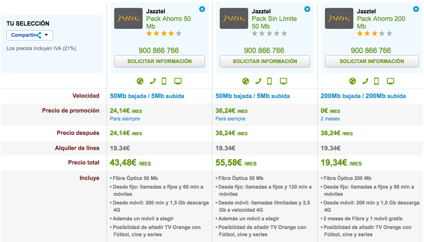424x242 pixels.
Task: Click the internet globe icon under Pack Sin Límite
Action: point(246,81)
